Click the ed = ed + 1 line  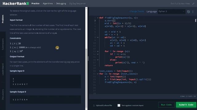click(x=117, y=46)
